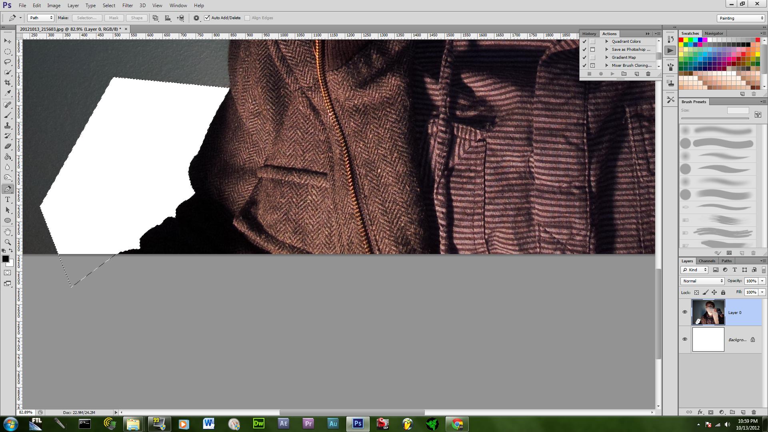Select the Eyedropper tool
This screenshot has width=768, height=432.
pyautogui.click(x=8, y=93)
